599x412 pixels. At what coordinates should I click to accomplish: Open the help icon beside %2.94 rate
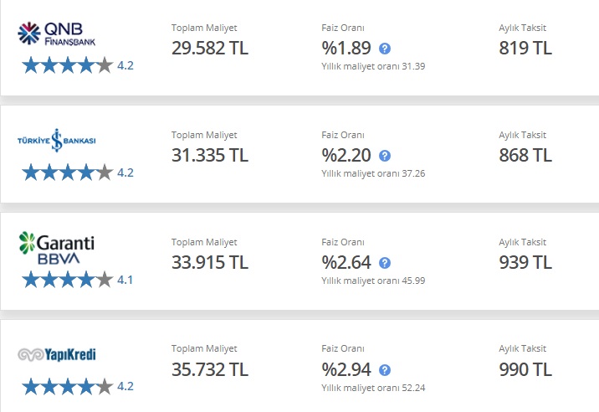click(x=385, y=370)
